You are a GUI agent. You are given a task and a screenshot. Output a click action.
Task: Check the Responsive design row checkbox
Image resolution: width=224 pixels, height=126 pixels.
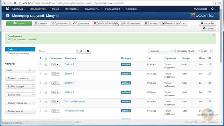[45, 111]
